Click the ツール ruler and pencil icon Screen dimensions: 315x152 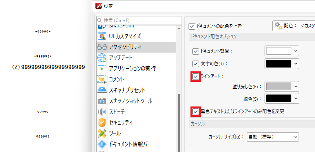click(x=102, y=133)
